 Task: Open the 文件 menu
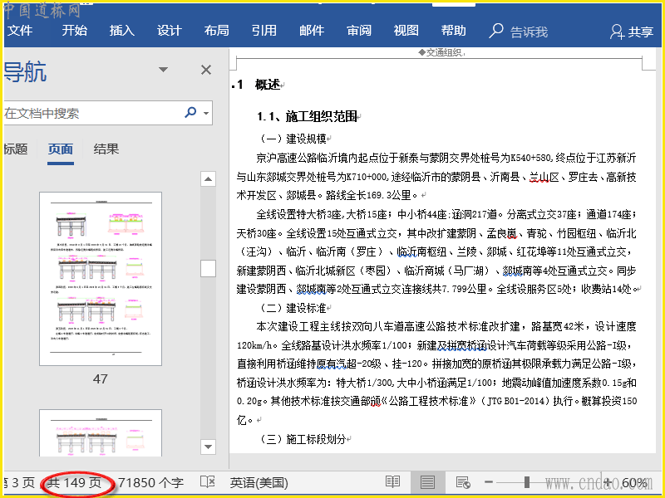pos(19,31)
